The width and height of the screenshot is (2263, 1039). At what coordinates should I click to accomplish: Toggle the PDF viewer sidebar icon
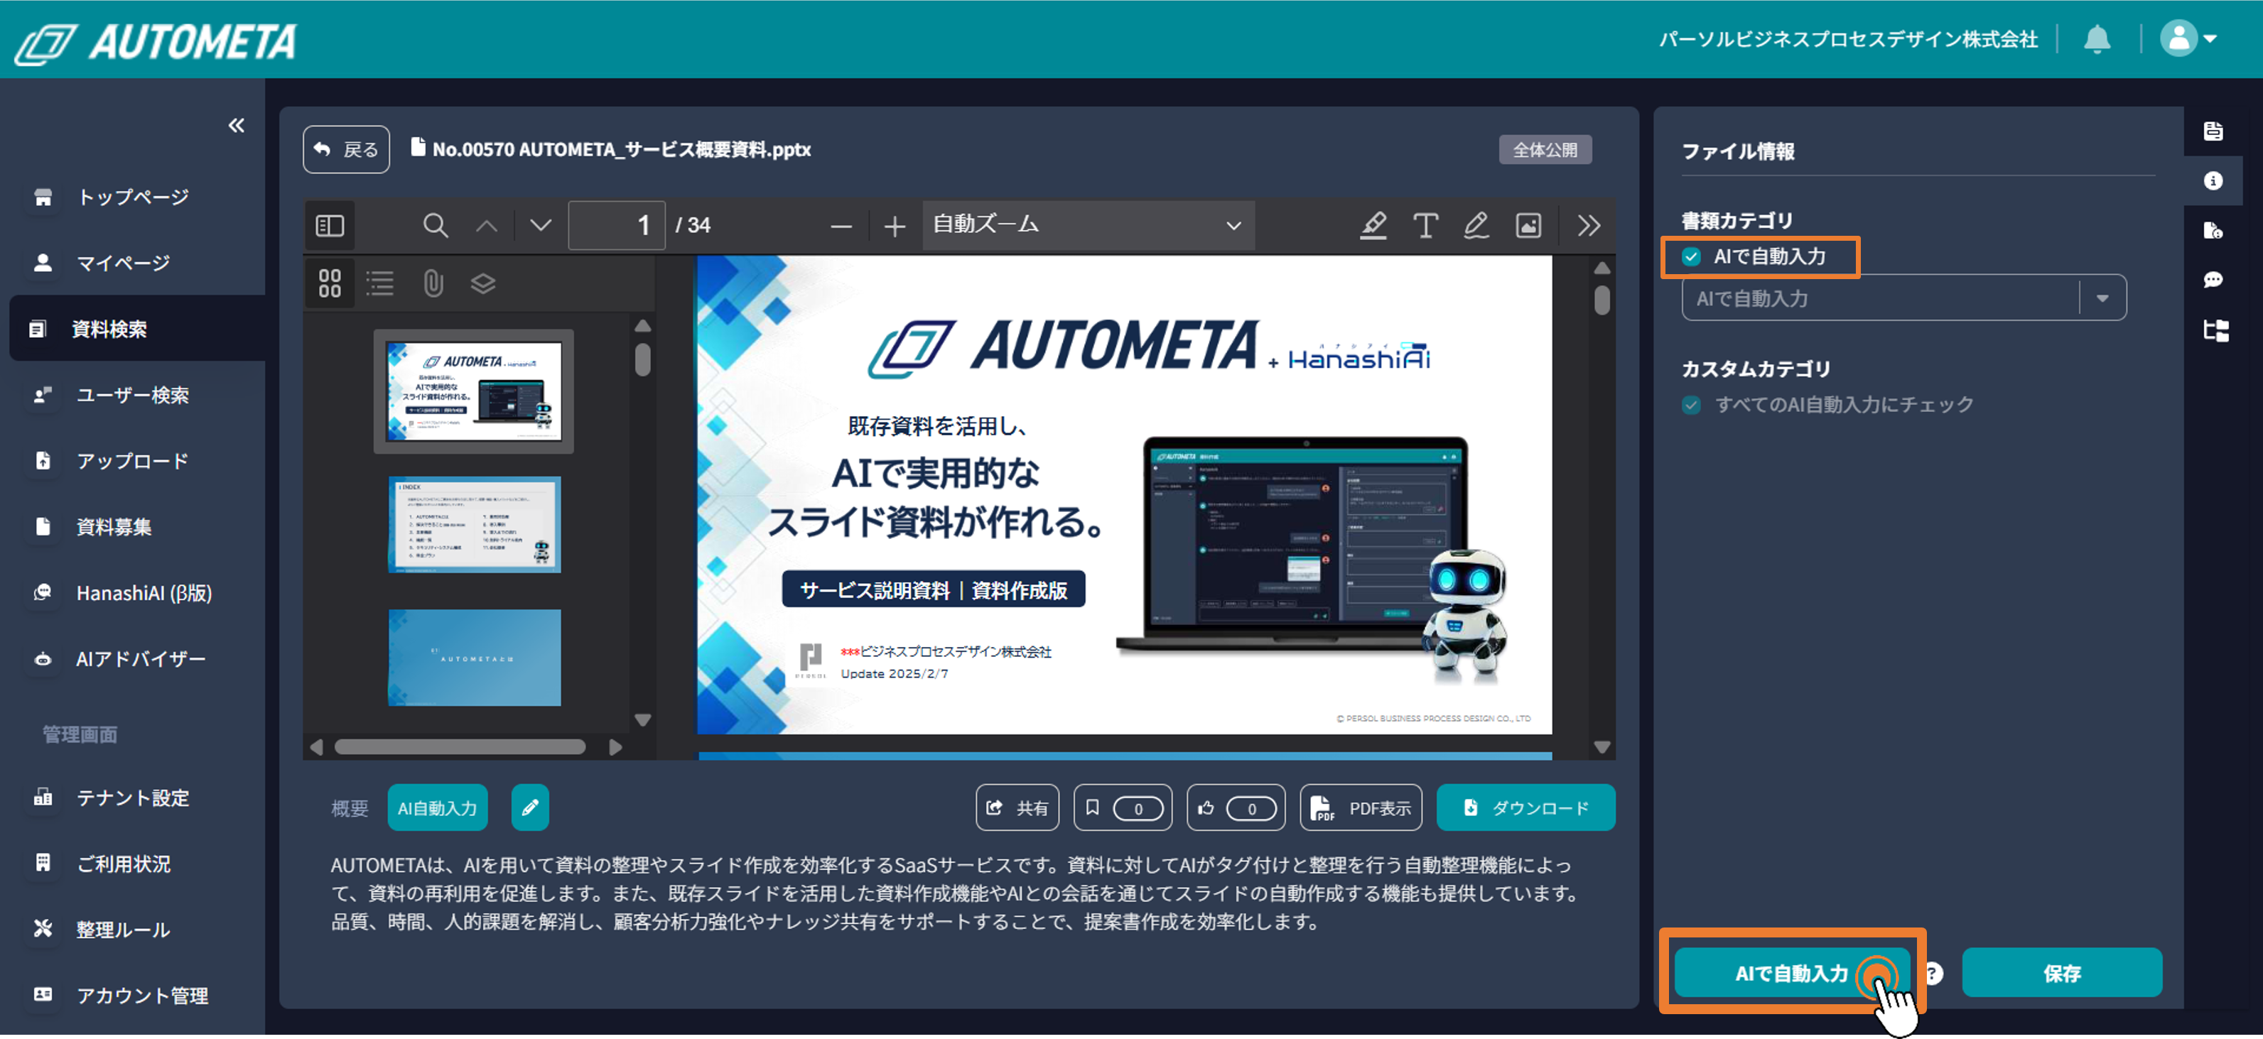coord(330,226)
